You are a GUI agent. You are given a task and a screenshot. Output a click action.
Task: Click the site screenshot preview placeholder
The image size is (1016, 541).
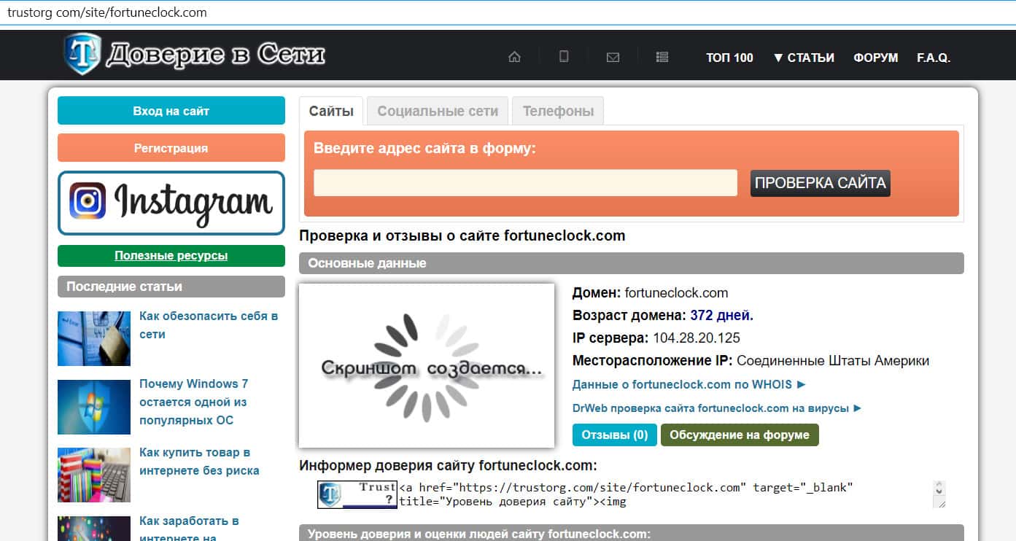tap(427, 365)
